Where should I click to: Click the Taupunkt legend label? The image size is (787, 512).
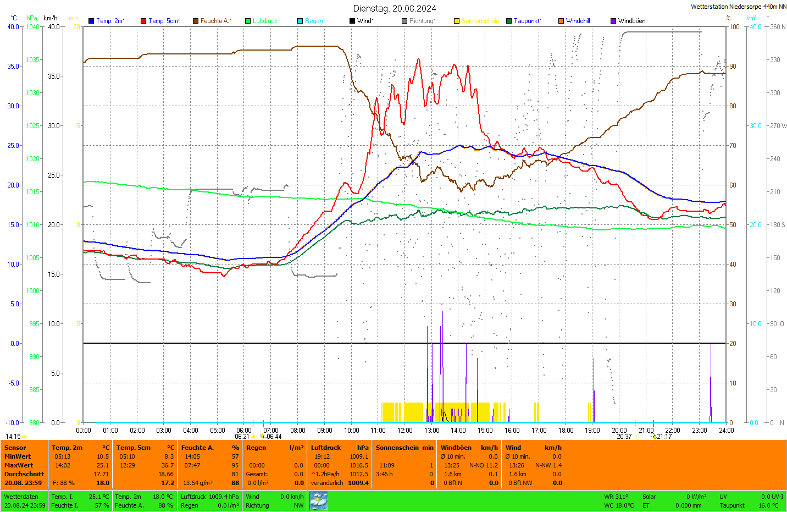[528, 21]
